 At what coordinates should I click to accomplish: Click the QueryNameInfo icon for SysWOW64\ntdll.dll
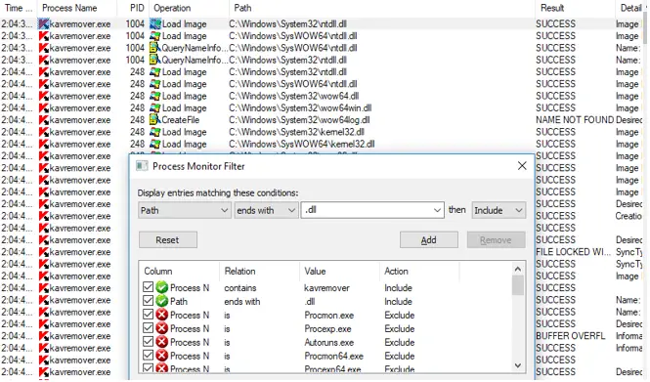tap(155, 48)
